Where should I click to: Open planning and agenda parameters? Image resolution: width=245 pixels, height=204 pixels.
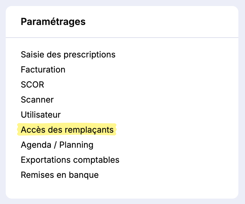click(x=57, y=145)
